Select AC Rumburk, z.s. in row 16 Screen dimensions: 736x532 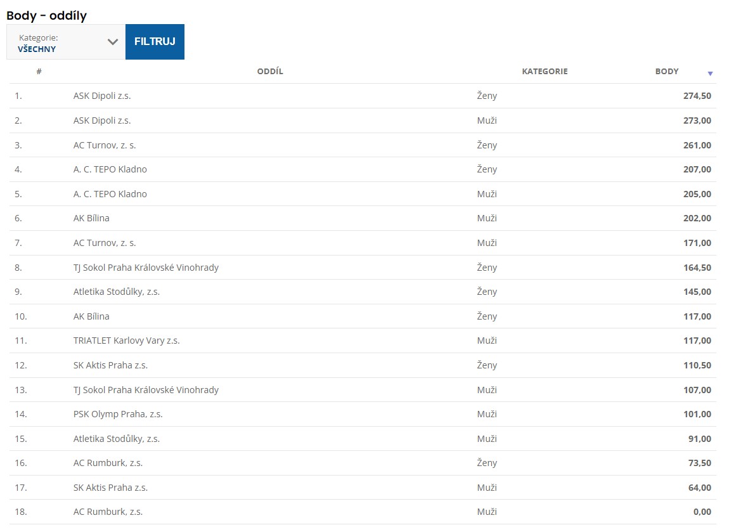pyautogui.click(x=108, y=463)
